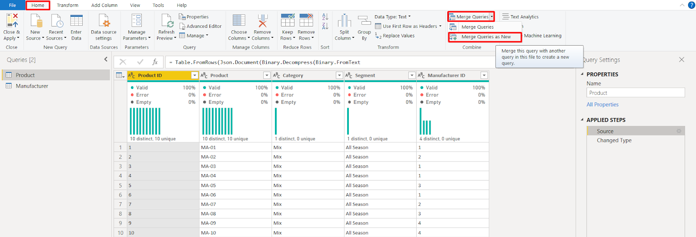Viewport: 696px width, 237px height.
Task: Select the Split Column tool
Action: point(344,21)
